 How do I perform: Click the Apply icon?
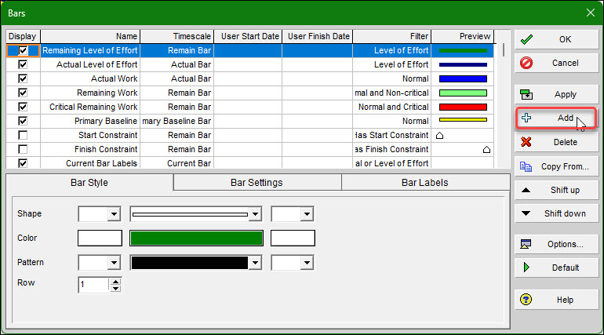[526, 94]
